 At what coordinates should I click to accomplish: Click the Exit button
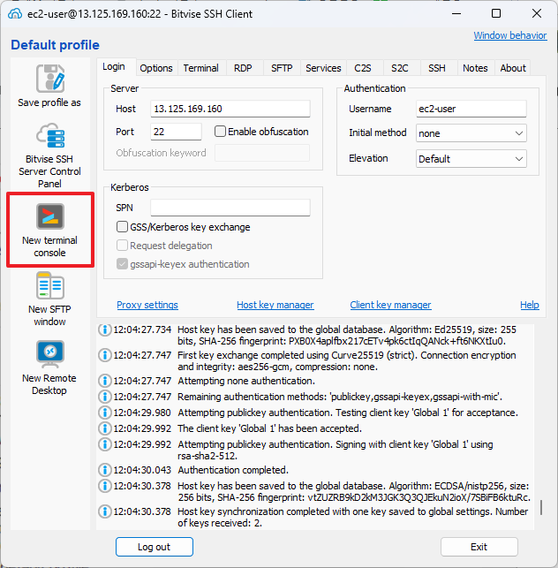[x=479, y=547]
